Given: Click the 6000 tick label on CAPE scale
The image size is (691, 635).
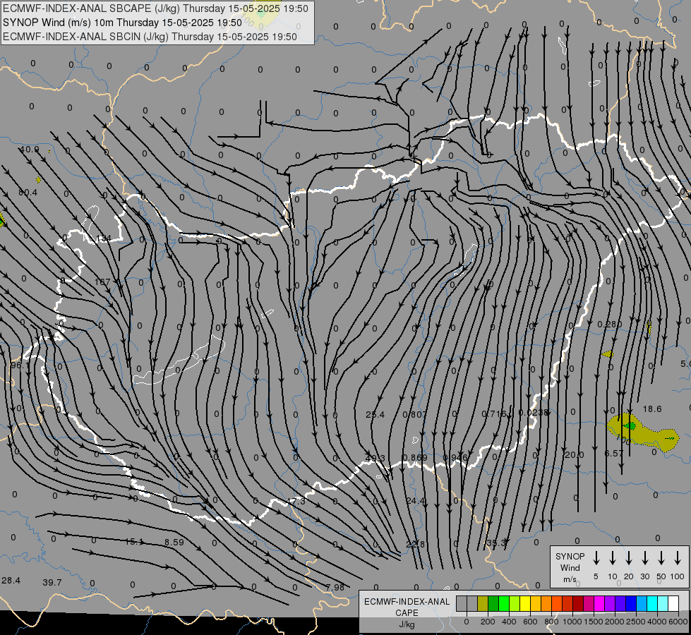Looking at the screenshot, I should pos(678,622).
